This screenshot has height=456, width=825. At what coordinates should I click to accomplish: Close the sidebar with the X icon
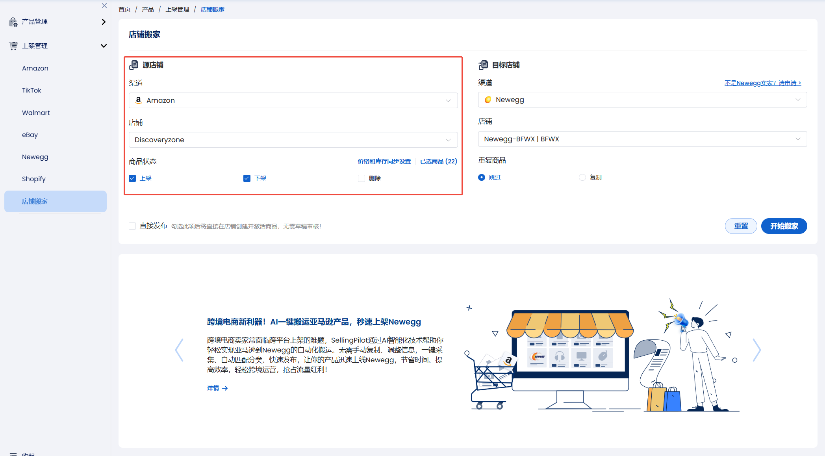click(104, 6)
